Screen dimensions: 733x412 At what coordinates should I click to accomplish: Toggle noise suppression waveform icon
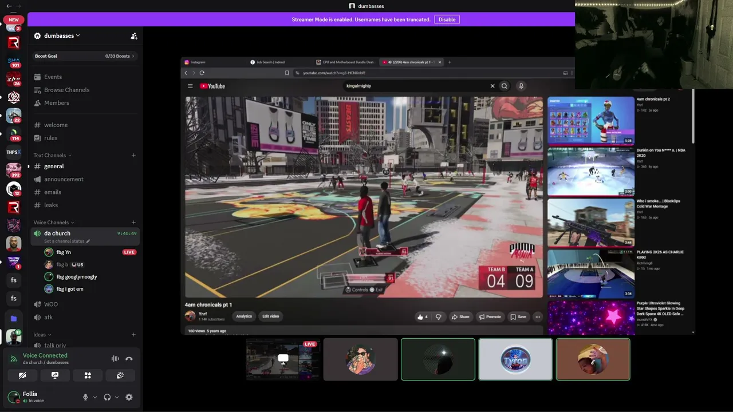(115, 359)
